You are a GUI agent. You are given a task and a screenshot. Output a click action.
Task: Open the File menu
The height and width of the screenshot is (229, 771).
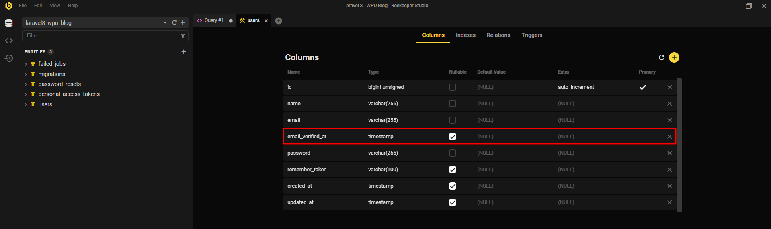(x=23, y=6)
